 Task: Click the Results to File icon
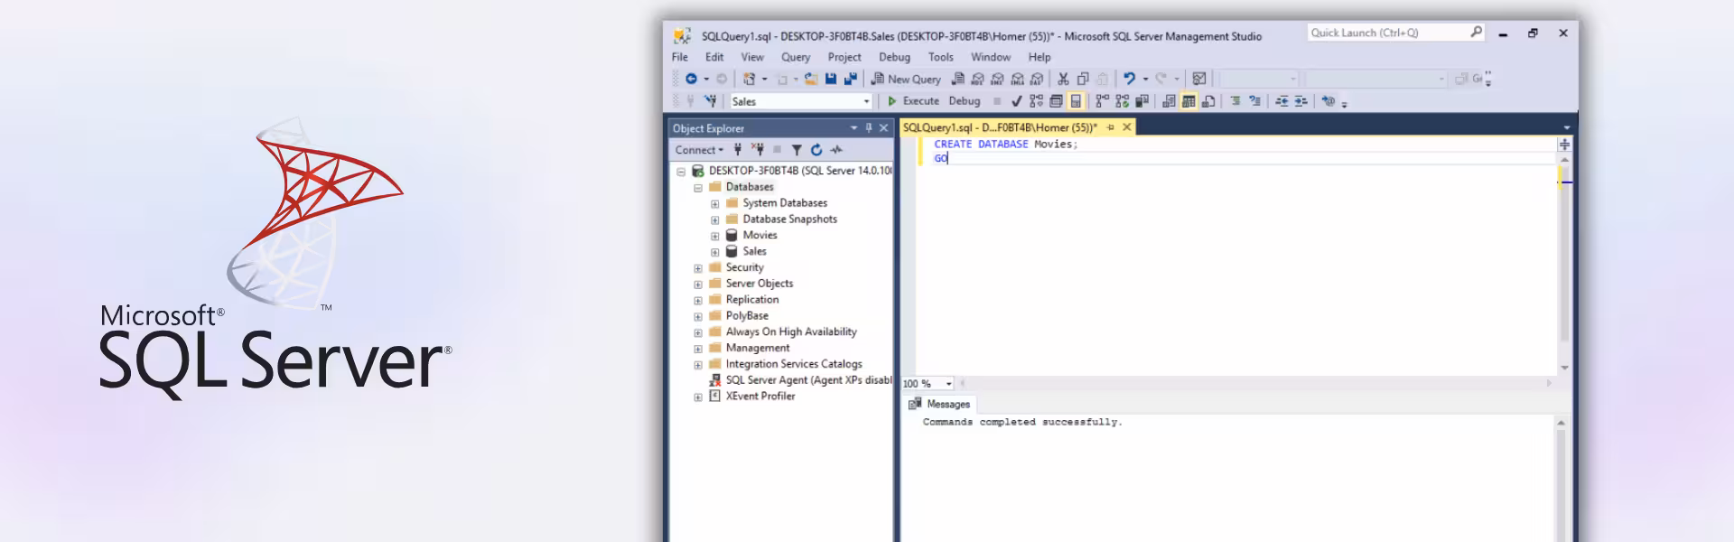[x=1208, y=101]
